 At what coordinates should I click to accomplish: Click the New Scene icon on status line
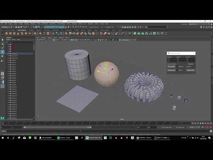point(16,27)
